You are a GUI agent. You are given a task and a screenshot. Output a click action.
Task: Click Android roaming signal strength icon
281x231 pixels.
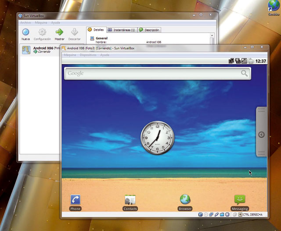pyautogui.click(x=244, y=61)
